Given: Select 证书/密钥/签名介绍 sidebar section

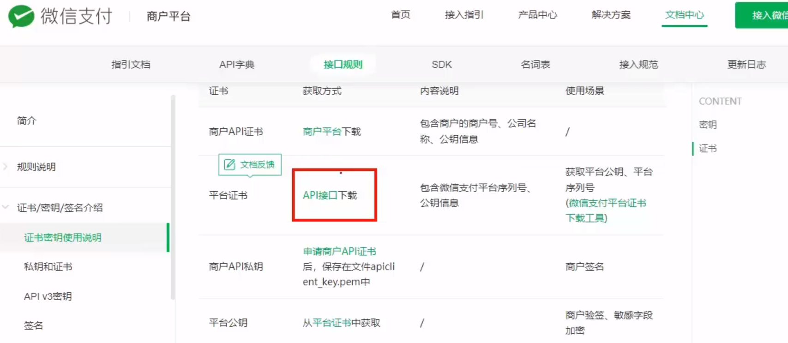Looking at the screenshot, I should (60, 208).
